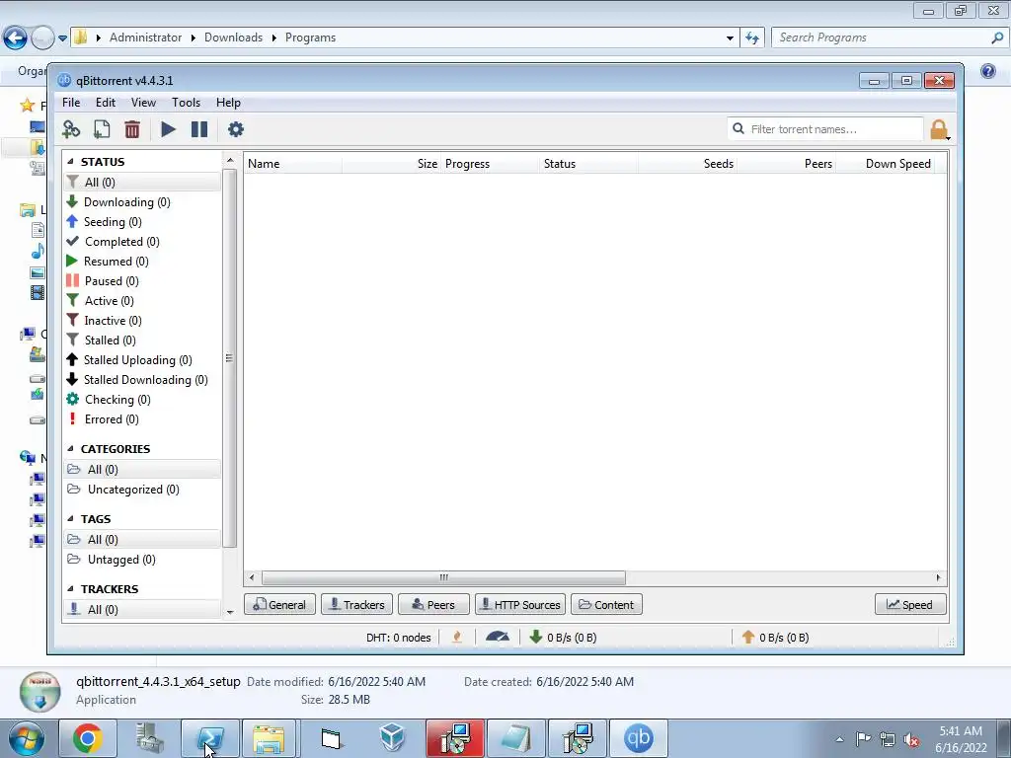Click the Resume play toolbar icon

tap(168, 129)
